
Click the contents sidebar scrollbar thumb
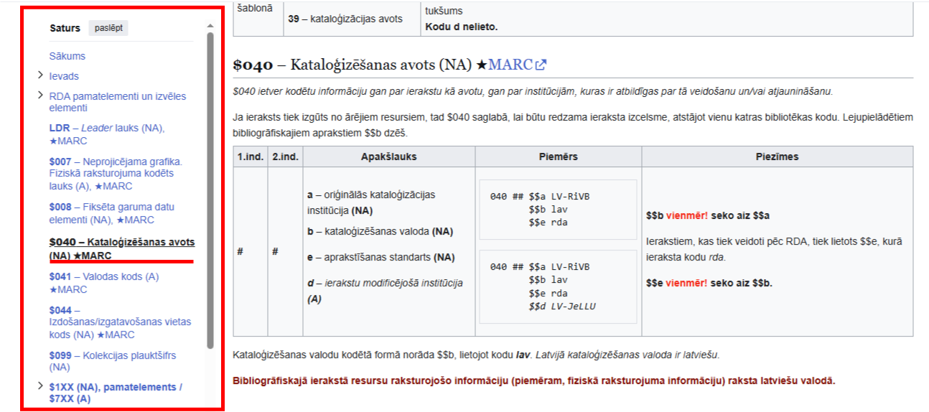[210, 187]
